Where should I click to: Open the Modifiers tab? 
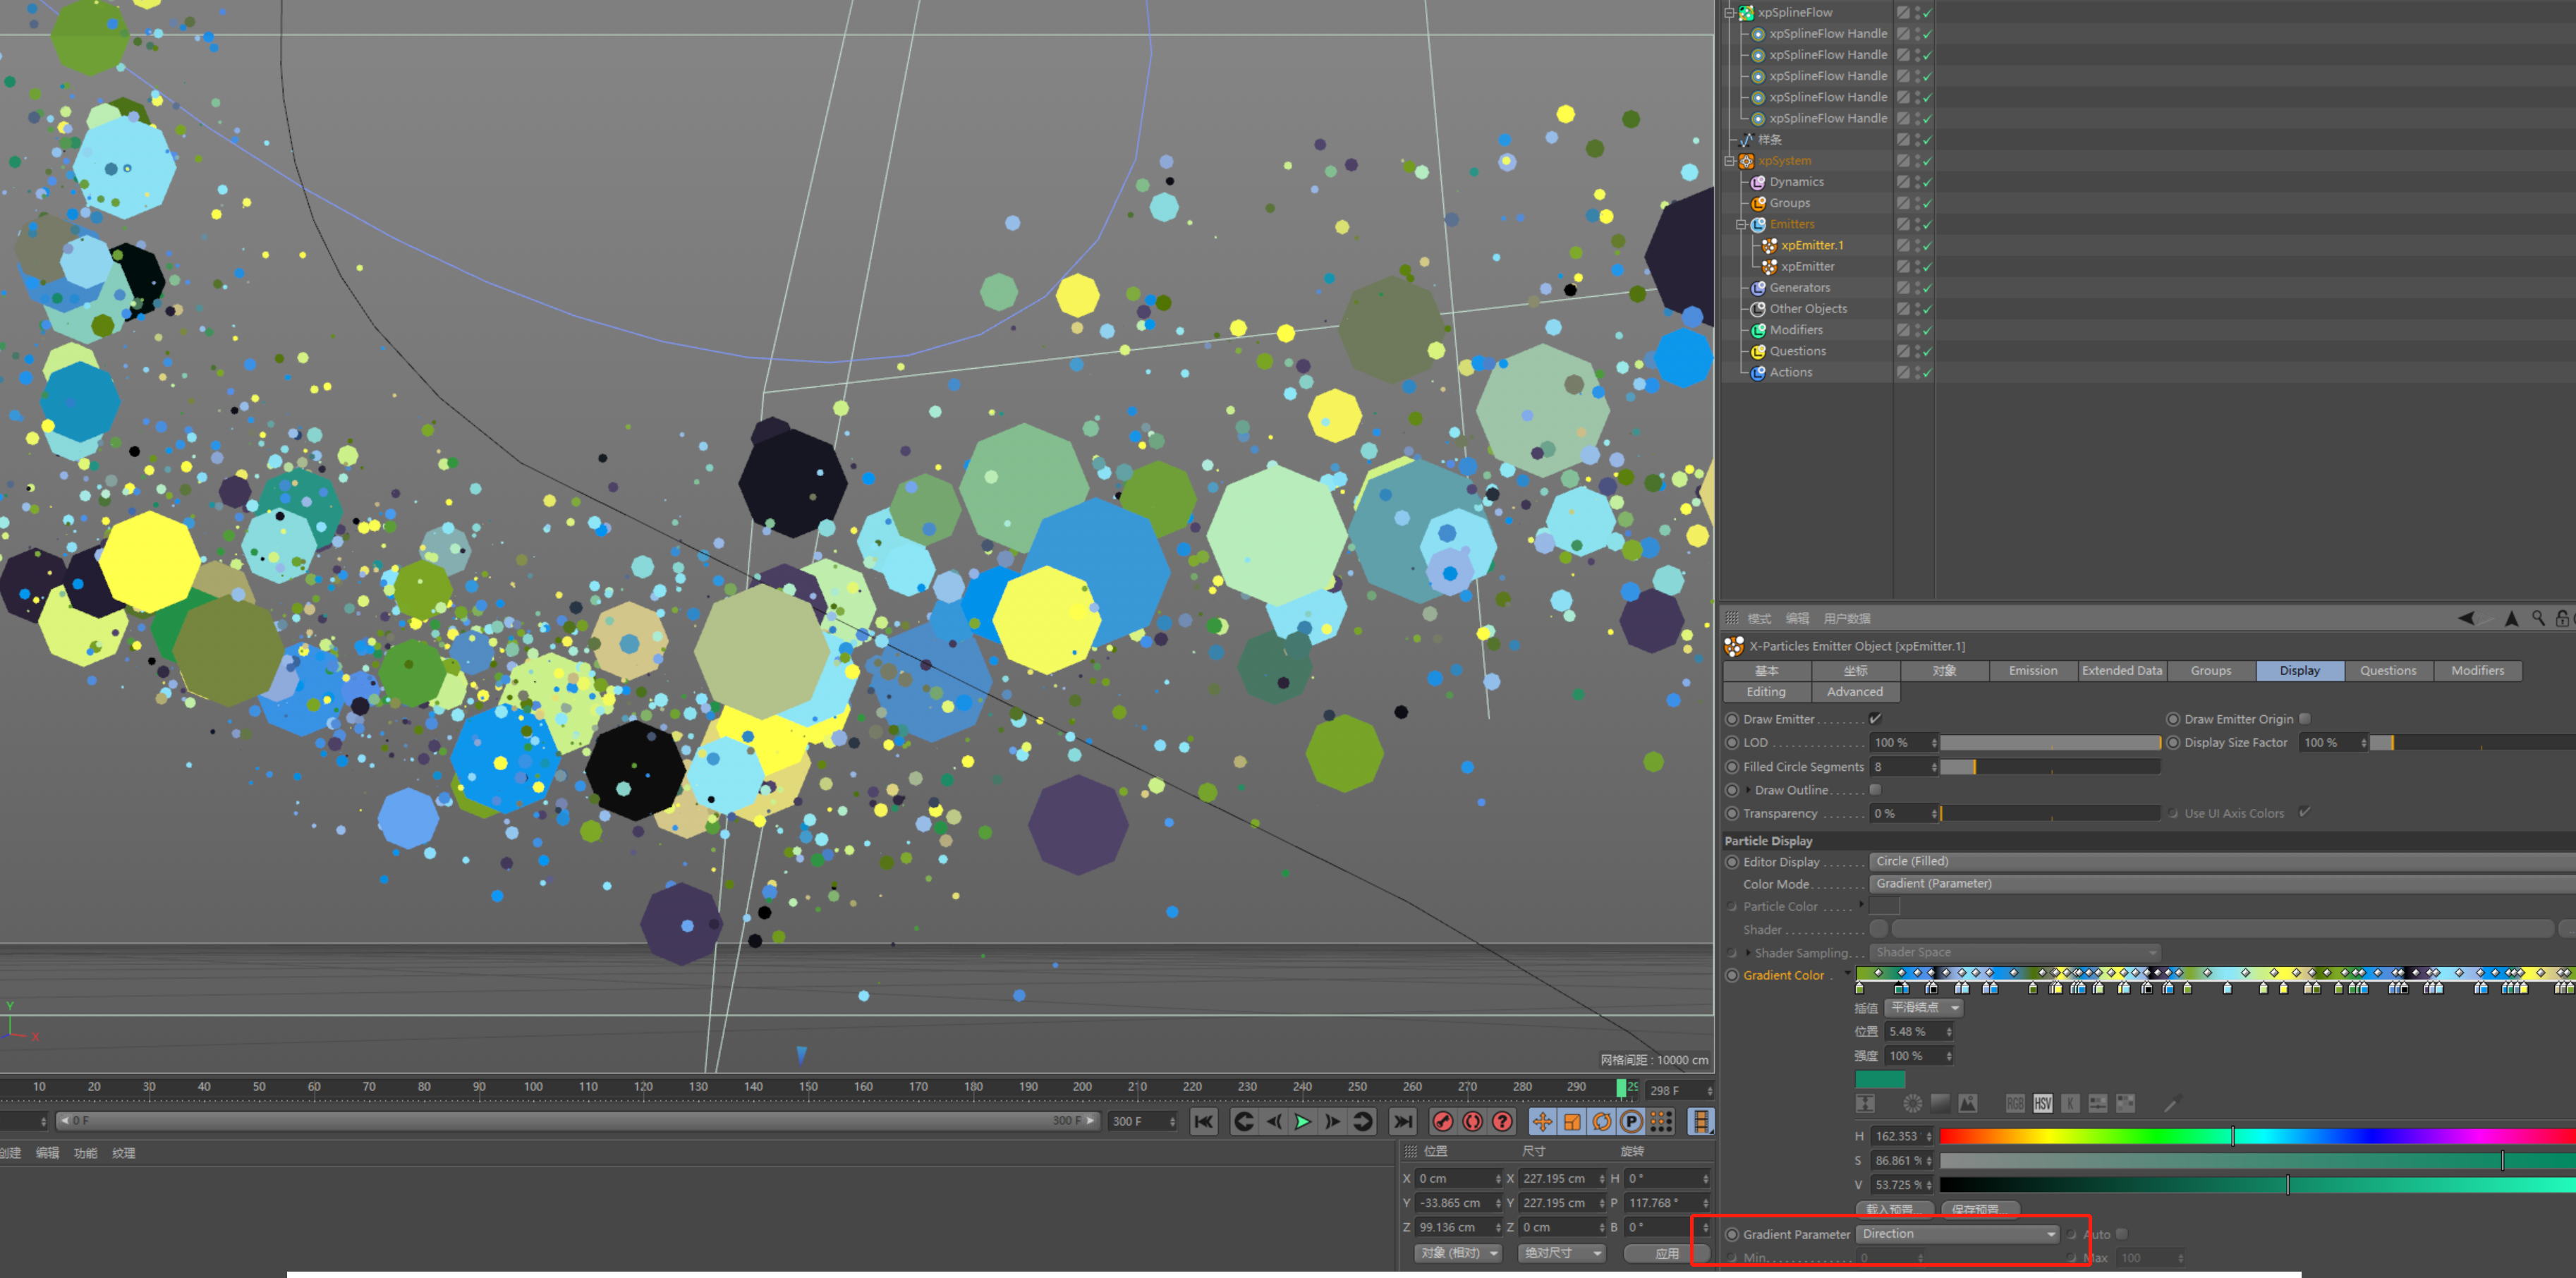[x=2477, y=670]
